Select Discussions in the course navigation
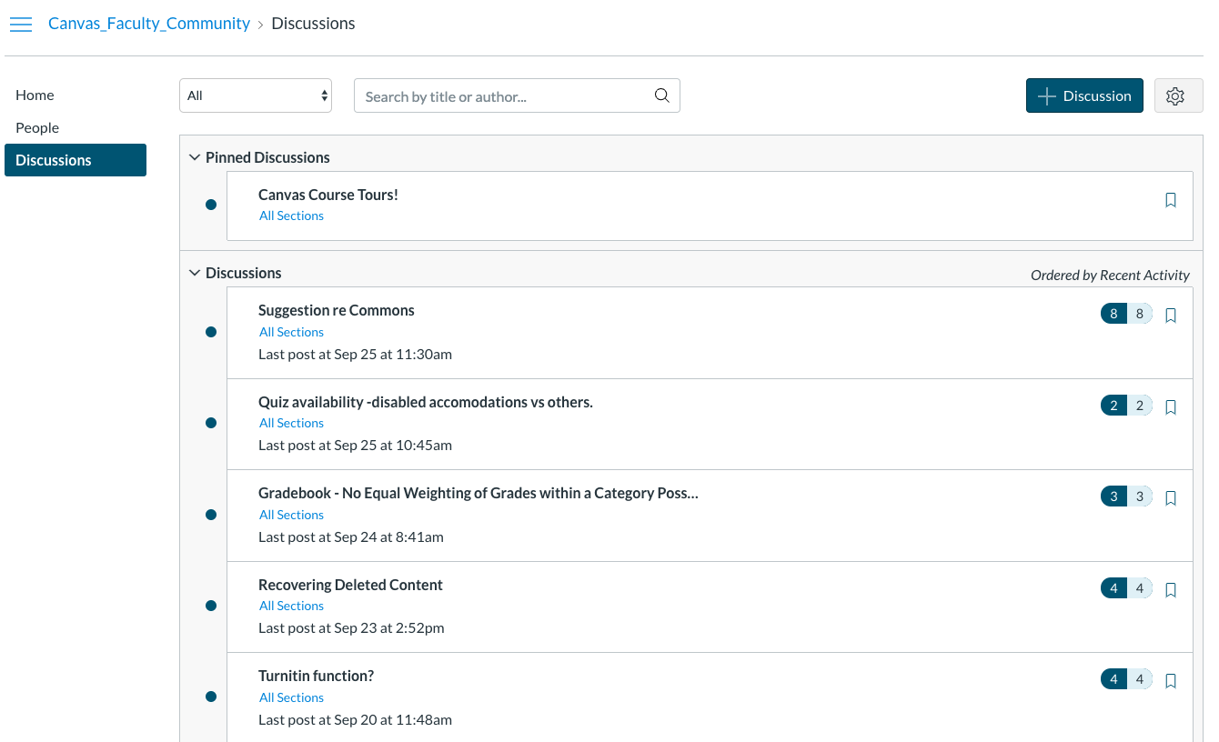Viewport: 1219px width, 742px height. point(76,160)
